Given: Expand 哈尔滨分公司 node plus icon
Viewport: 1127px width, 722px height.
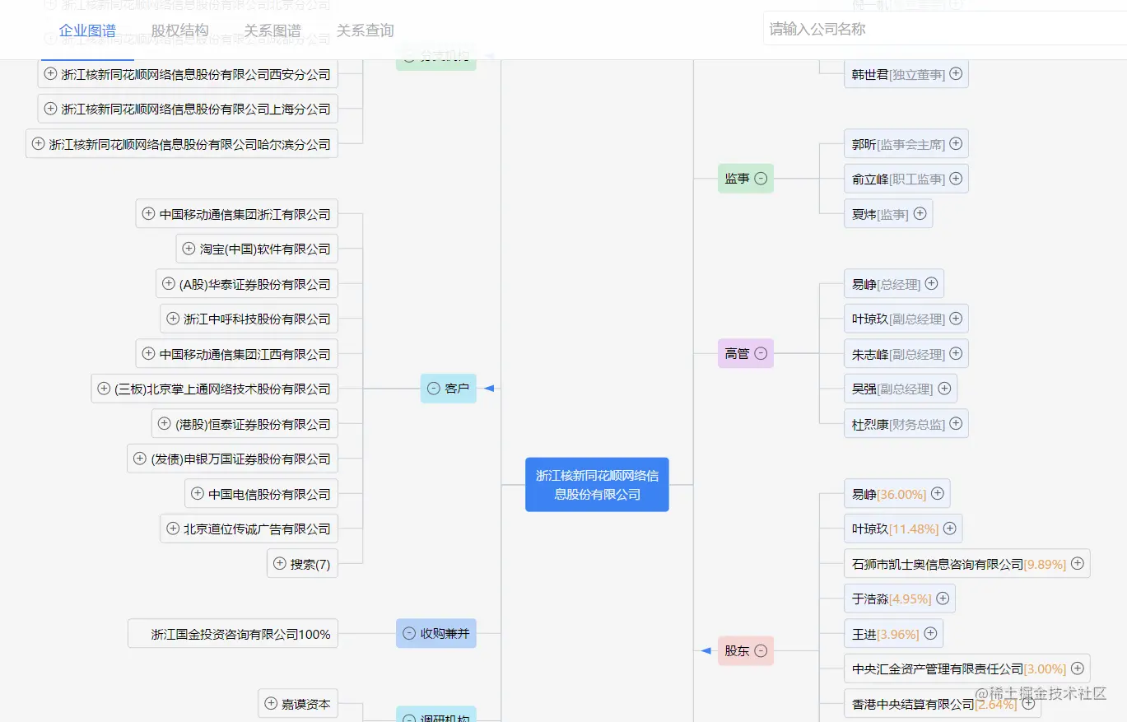Looking at the screenshot, I should coord(38,143).
